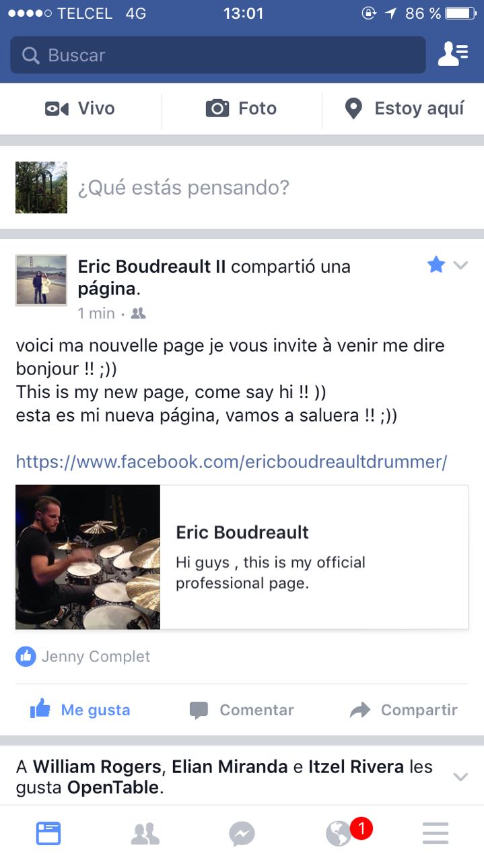Expand the post options chevron beside the star
484x862 pixels.
pyautogui.click(x=460, y=265)
